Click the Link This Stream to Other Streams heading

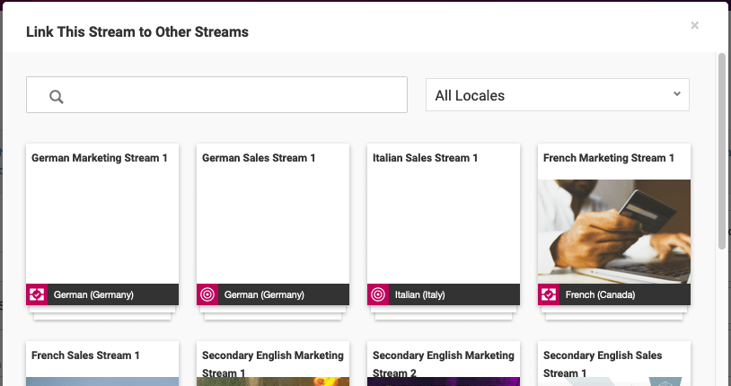[x=137, y=31]
